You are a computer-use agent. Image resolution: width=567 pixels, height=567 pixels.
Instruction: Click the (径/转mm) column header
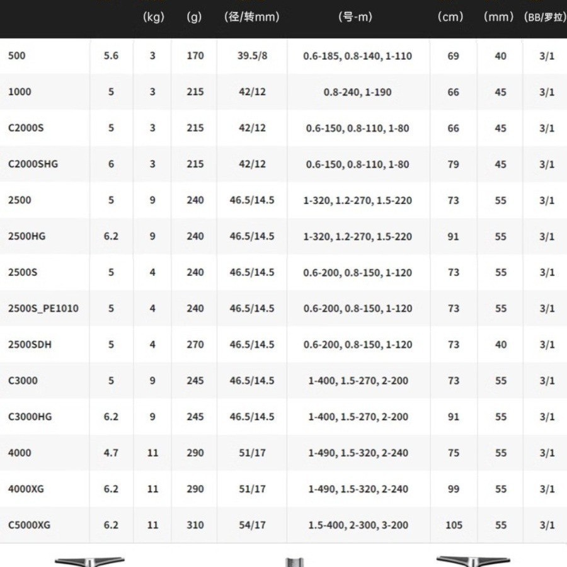pos(251,18)
